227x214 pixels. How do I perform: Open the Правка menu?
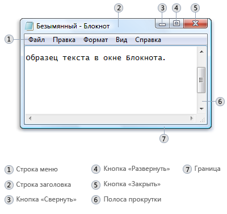(x=64, y=40)
